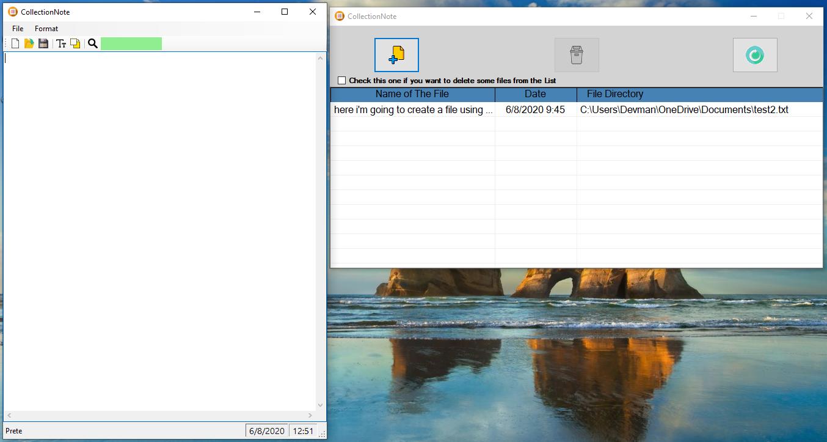
Task: Click the green search input field
Action: coord(131,43)
